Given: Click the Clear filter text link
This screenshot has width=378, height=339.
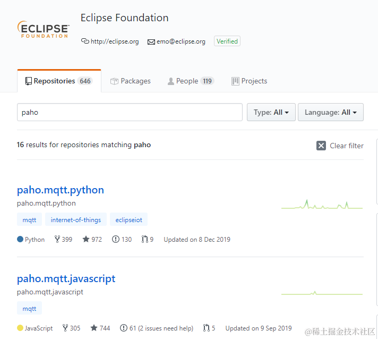Looking at the screenshot, I should [x=347, y=146].
